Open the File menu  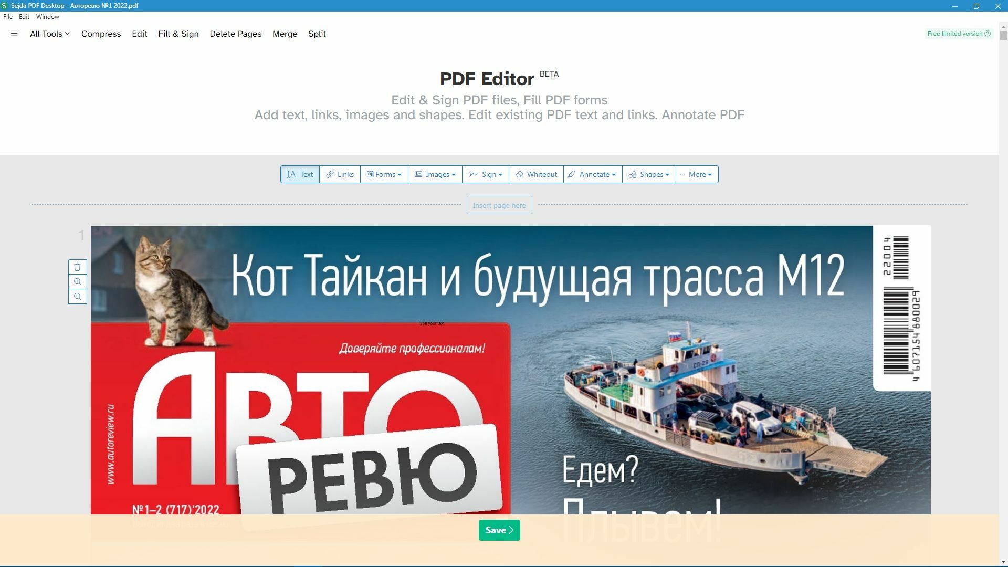point(8,17)
